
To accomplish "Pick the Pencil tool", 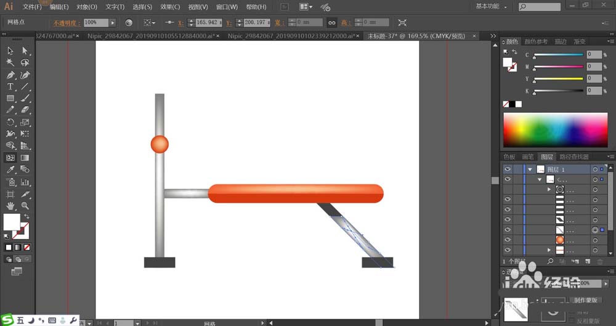I will click(x=10, y=110).
